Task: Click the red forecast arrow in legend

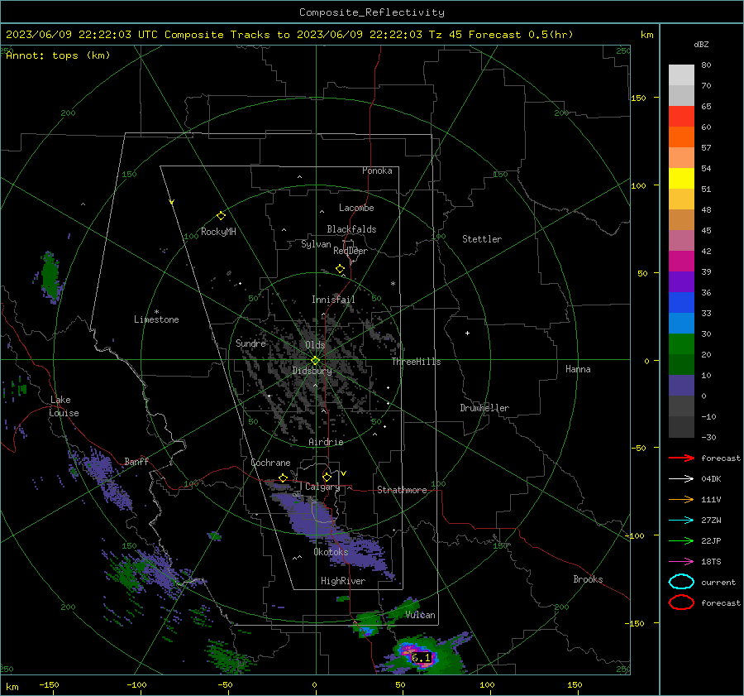Action: (x=681, y=458)
